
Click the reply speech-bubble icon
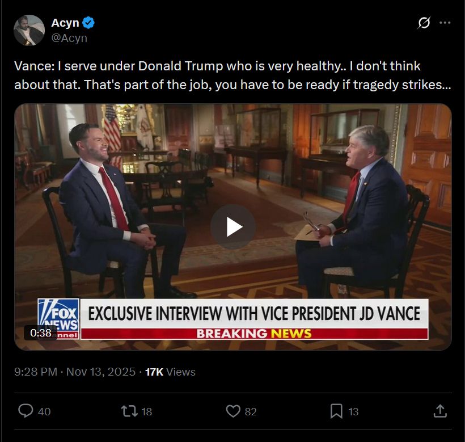25,411
